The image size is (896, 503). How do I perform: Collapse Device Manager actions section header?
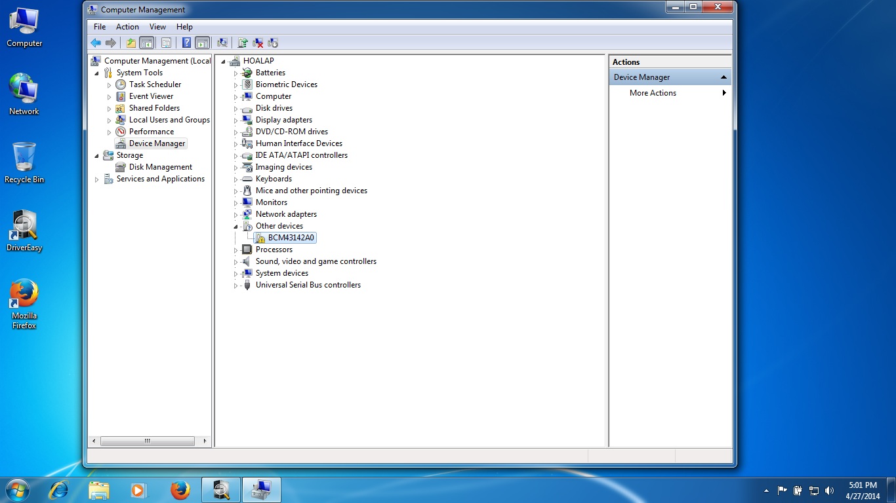(723, 77)
